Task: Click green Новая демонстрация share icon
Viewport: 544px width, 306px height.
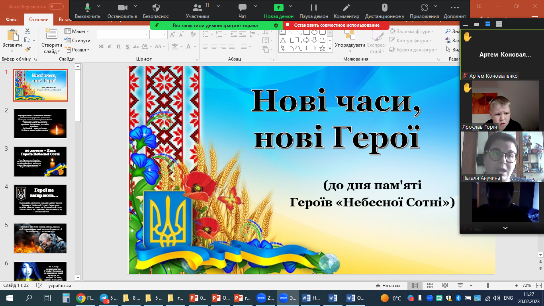Action: coord(279,8)
